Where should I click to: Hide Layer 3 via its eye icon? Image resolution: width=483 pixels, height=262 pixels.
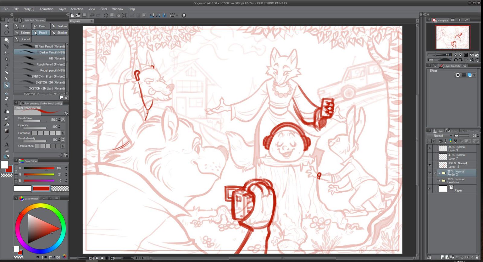click(x=430, y=149)
